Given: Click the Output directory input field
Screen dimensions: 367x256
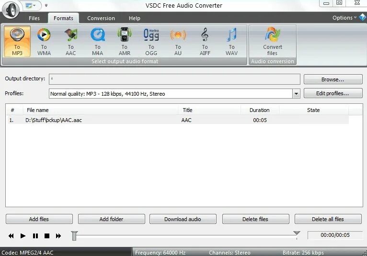Looking at the screenshot, I should point(174,79).
